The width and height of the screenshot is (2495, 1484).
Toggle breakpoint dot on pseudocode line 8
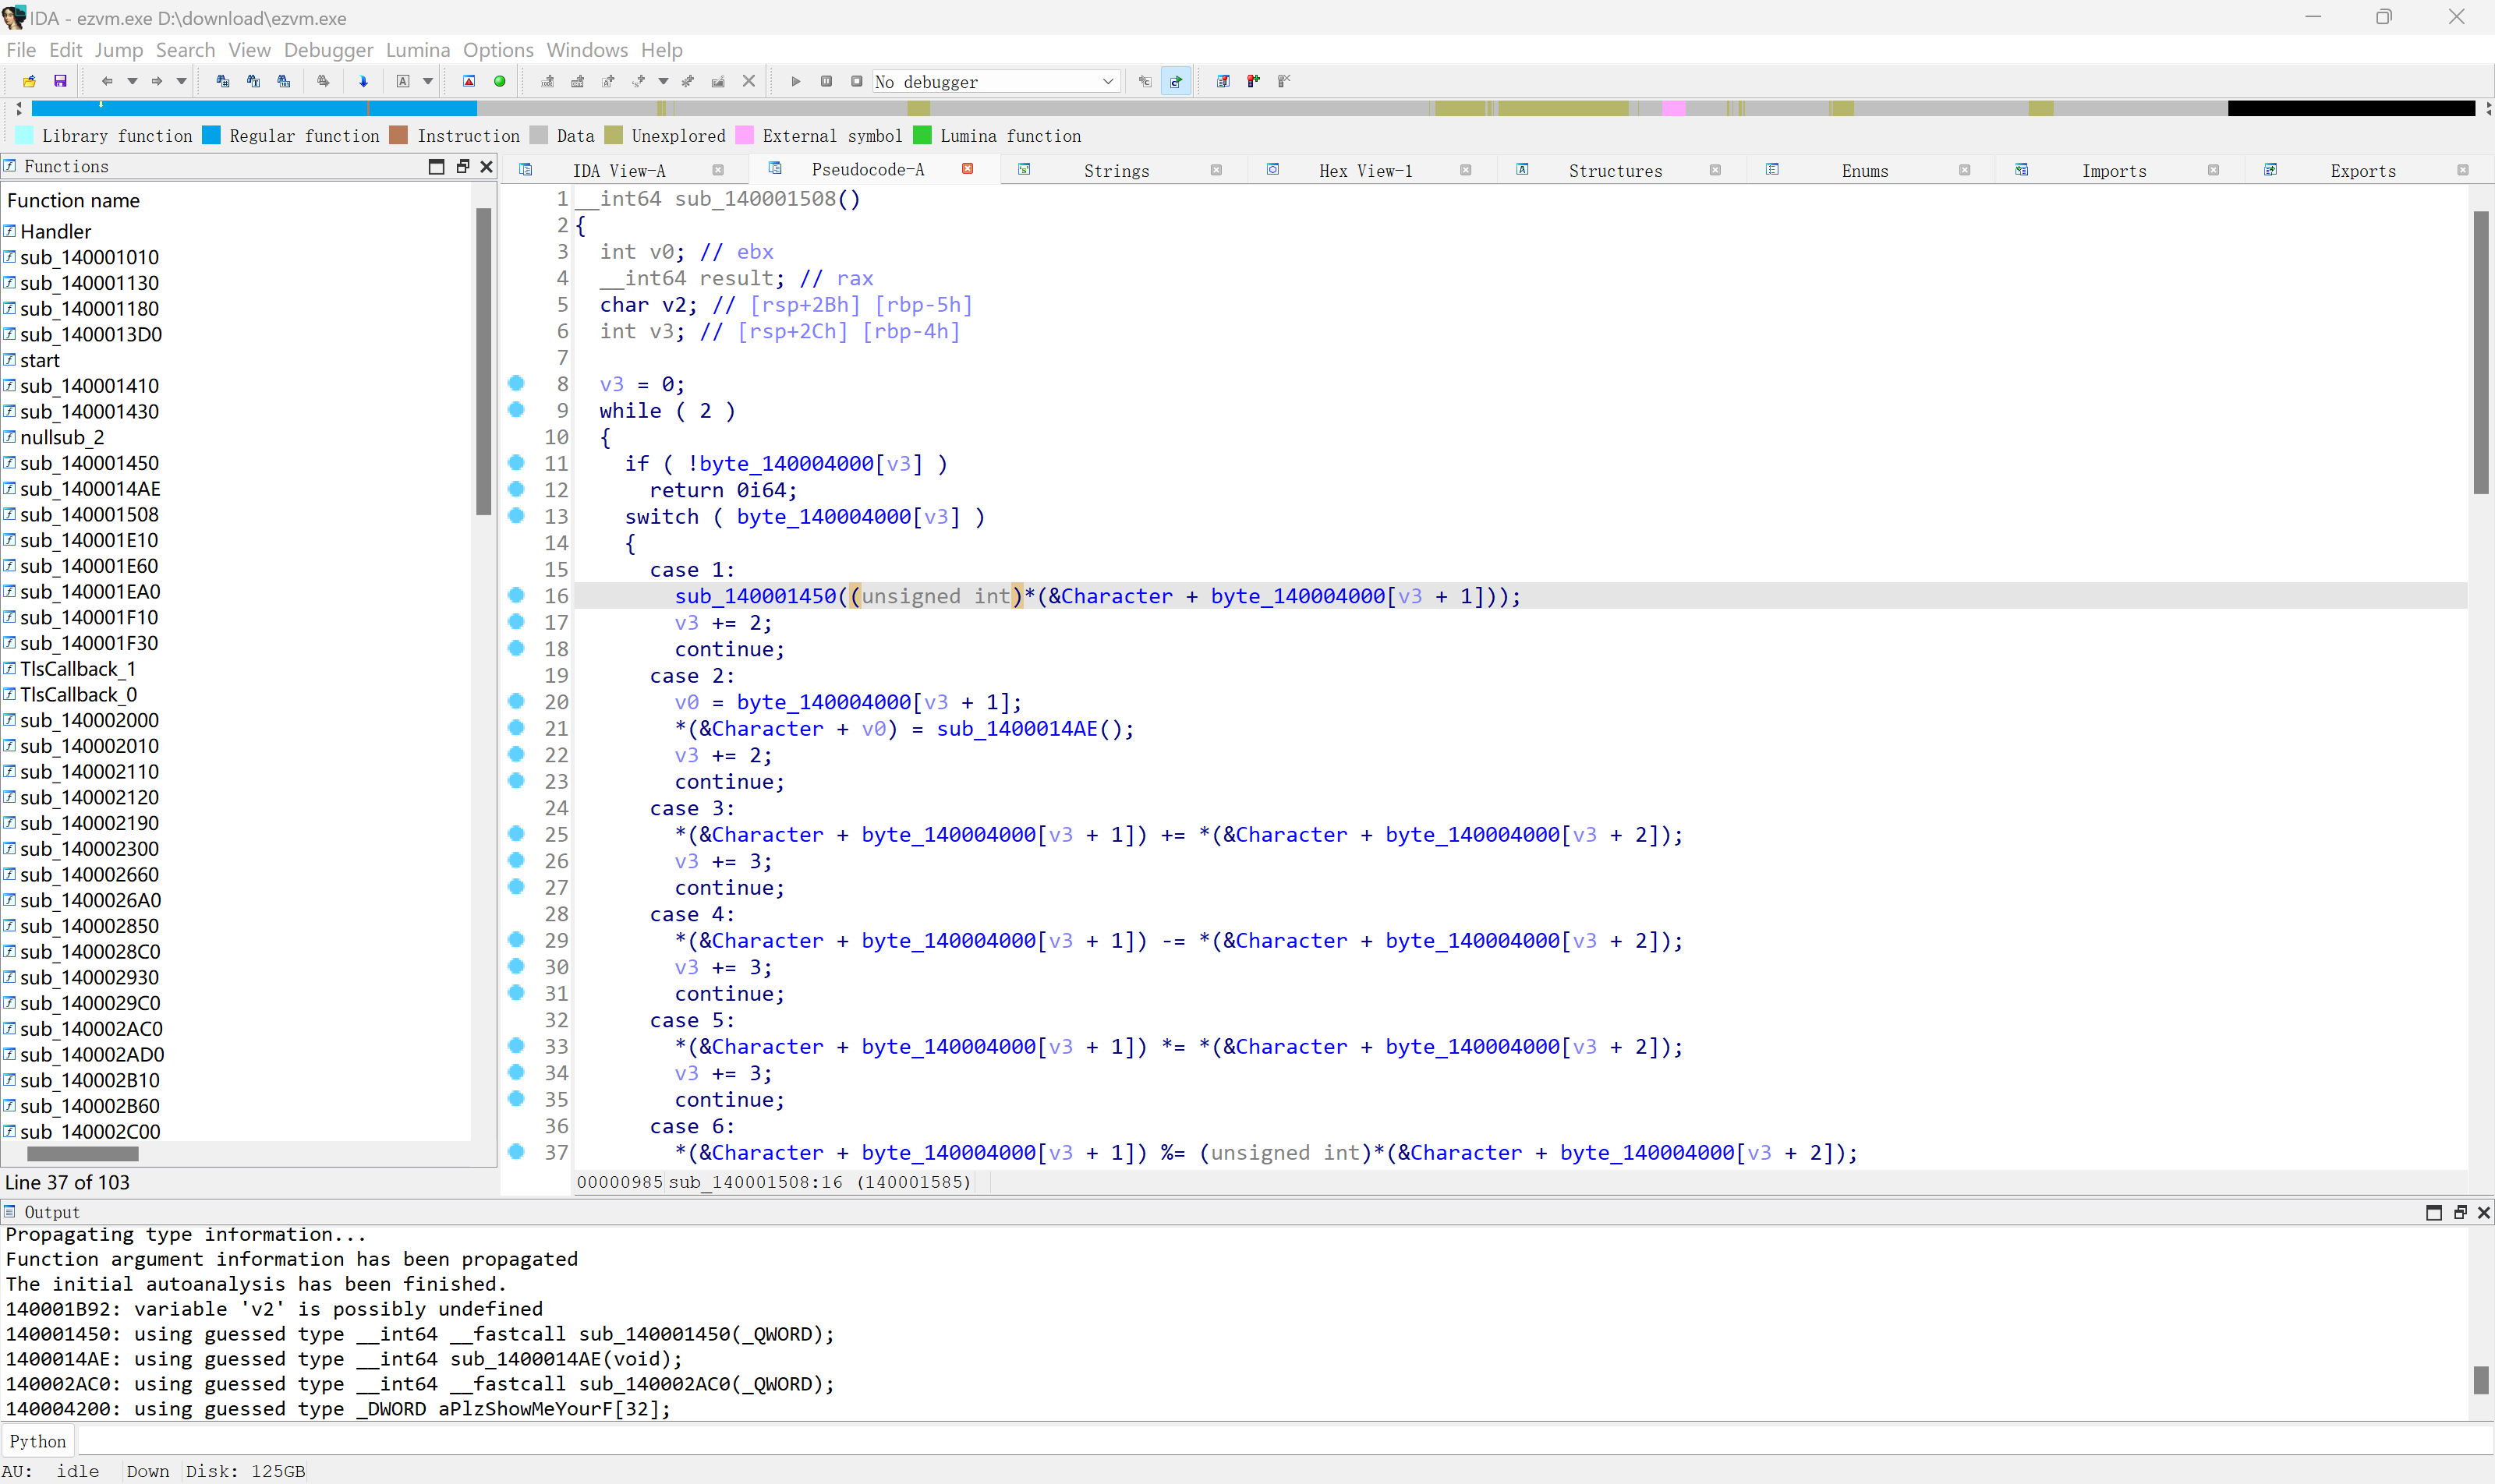coord(516,383)
